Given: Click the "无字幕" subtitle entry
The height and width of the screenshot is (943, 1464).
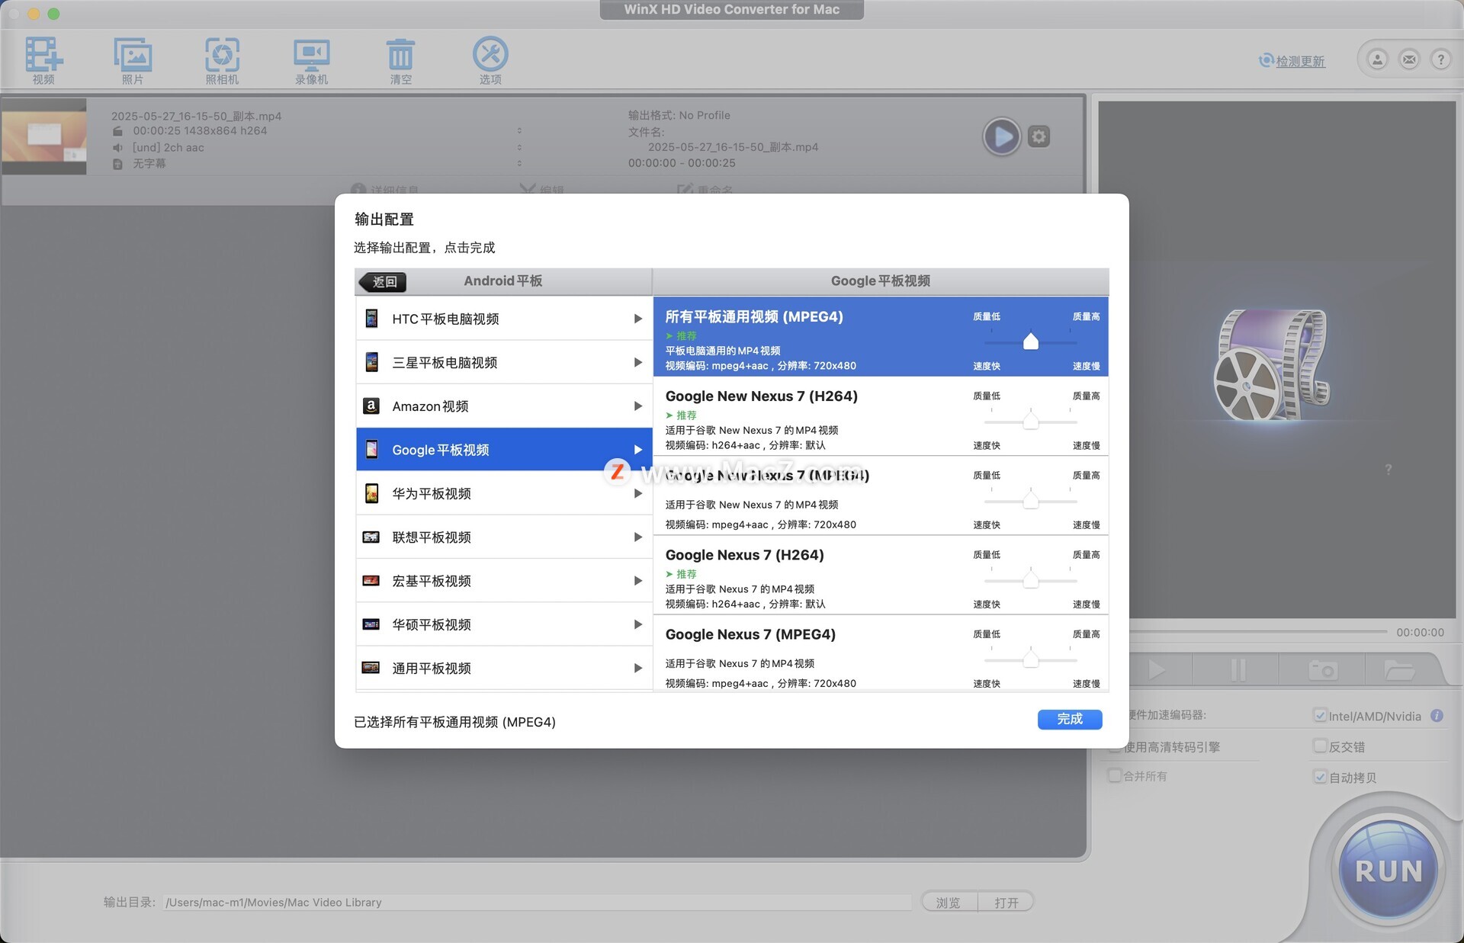Looking at the screenshot, I should pyautogui.click(x=149, y=163).
